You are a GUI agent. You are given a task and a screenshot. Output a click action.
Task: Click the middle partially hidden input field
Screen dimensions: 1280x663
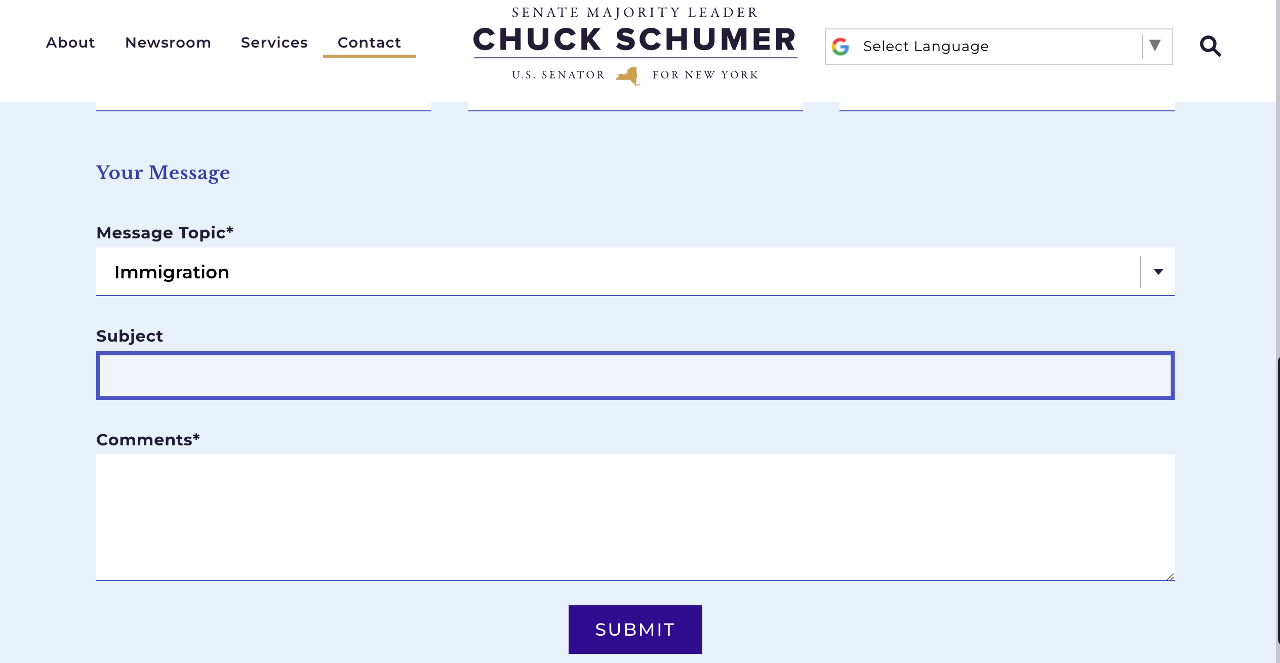(635, 107)
